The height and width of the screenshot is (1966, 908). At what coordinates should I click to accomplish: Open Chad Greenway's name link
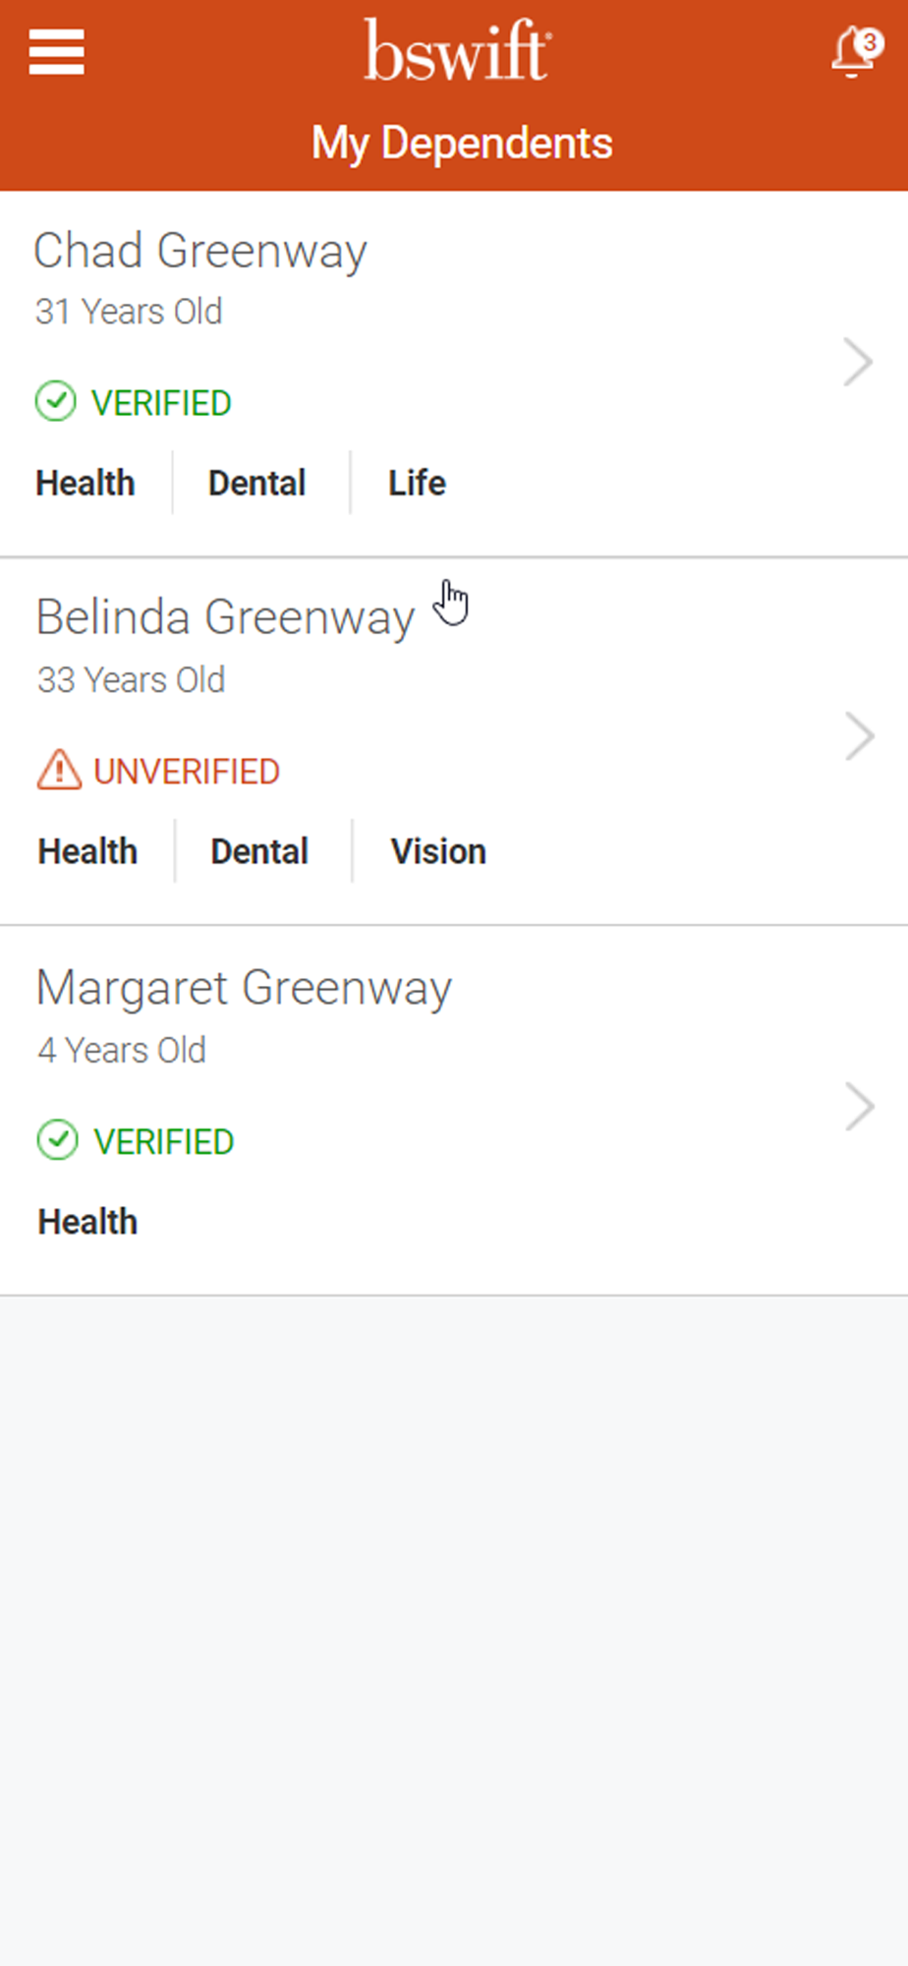[200, 253]
